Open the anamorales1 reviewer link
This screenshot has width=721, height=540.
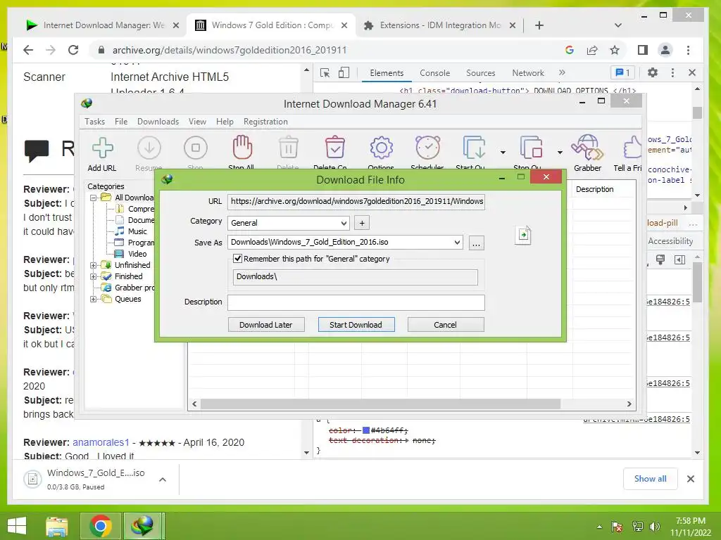pyautogui.click(x=101, y=442)
